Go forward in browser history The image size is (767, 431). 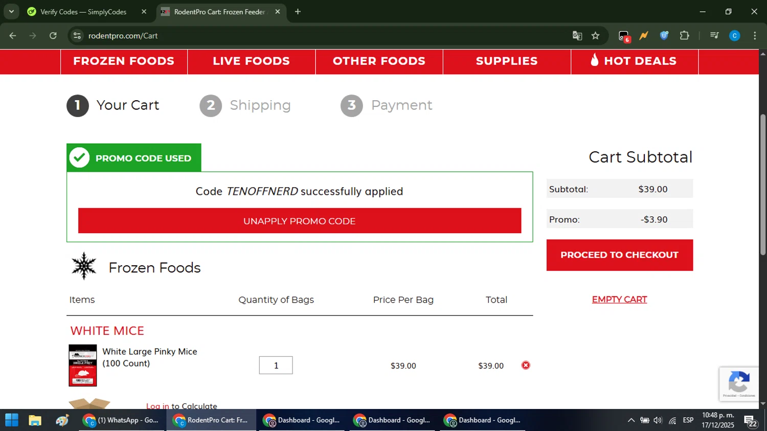[x=33, y=36]
